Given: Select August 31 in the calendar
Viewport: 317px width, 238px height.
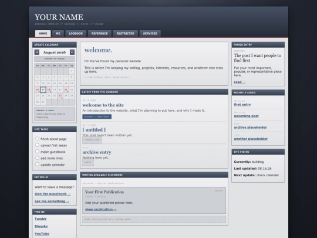Looking at the screenshot, I should point(43,102).
